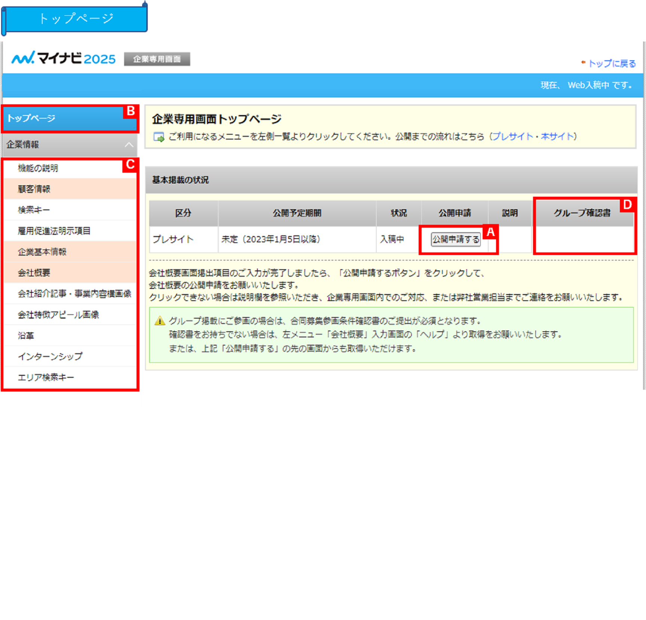Click the 公開申請する button
The width and height of the screenshot is (646, 620).
456,239
